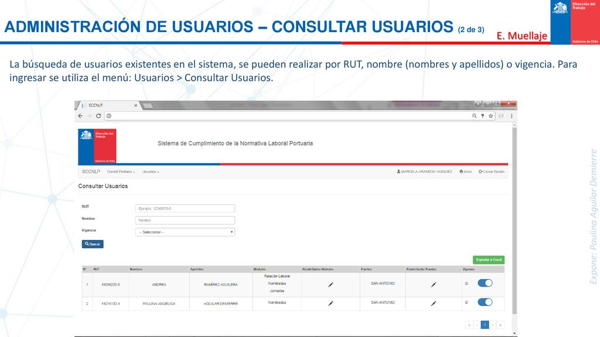Click Cerrar Sesión to log out

pyautogui.click(x=492, y=171)
